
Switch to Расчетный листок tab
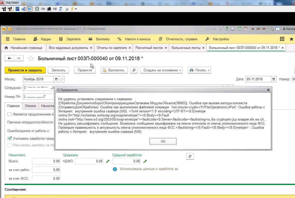pos(149,48)
